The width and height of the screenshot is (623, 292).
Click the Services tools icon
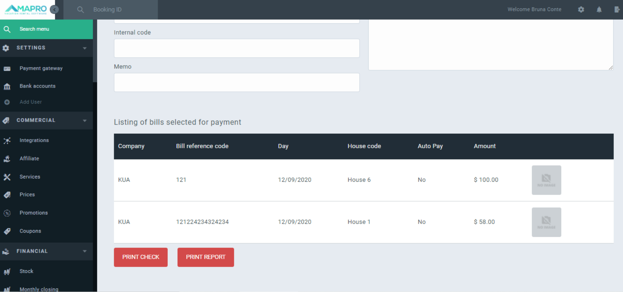click(7, 177)
